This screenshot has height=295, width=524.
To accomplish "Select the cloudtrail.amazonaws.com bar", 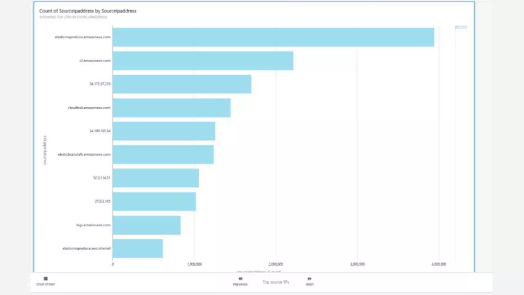I will pos(171,108).
